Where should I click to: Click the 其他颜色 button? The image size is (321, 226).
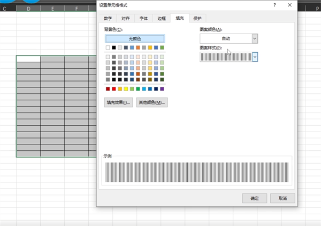pyautogui.click(x=152, y=102)
